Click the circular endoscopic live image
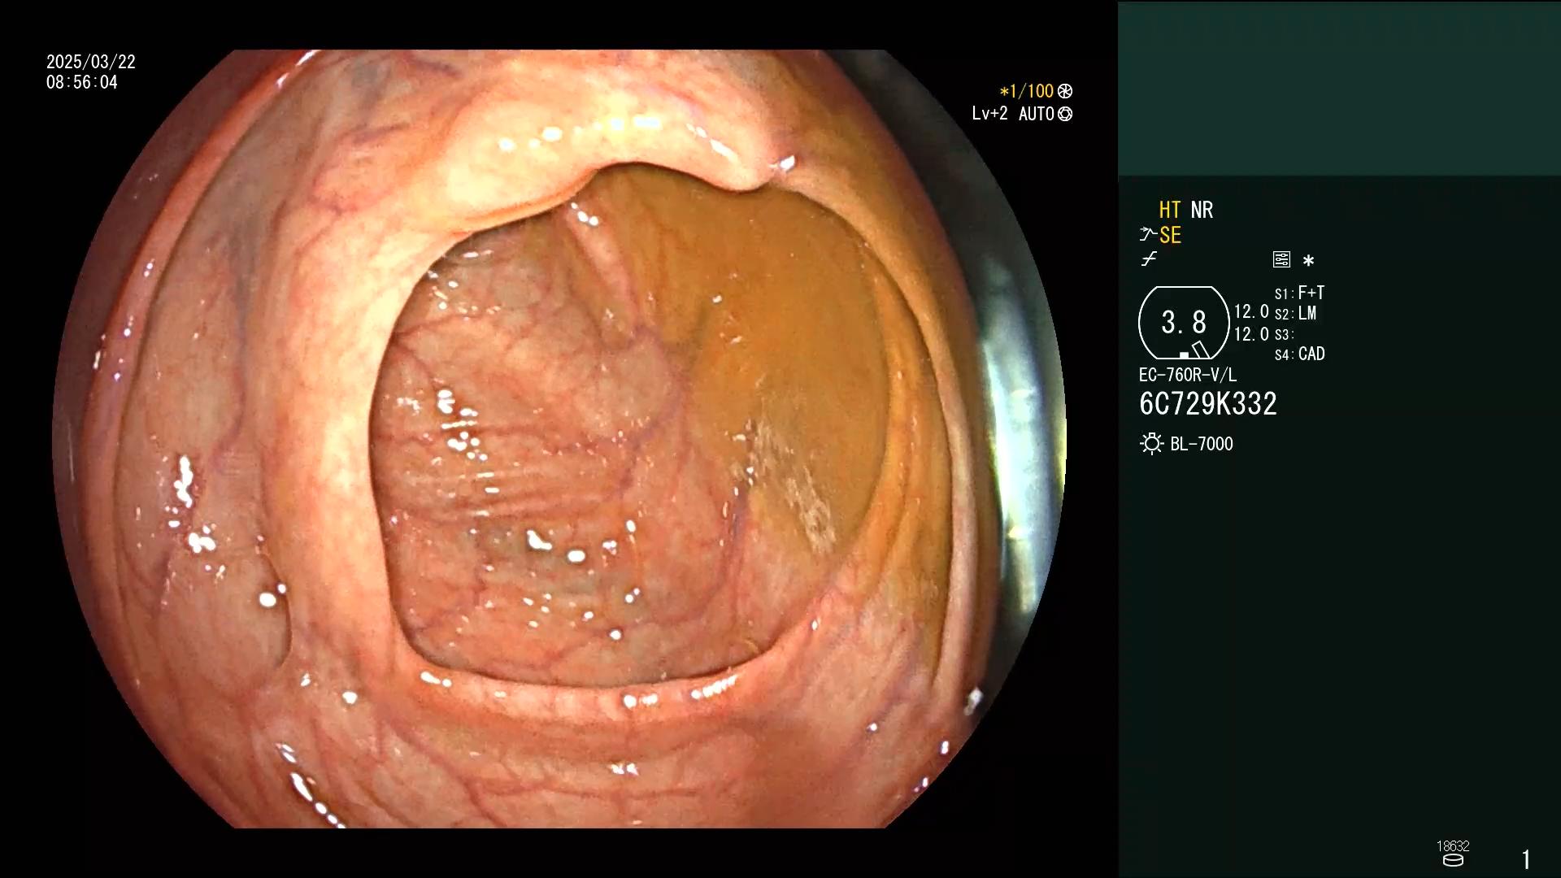Viewport: 1561px width, 878px height. [559, 439]
